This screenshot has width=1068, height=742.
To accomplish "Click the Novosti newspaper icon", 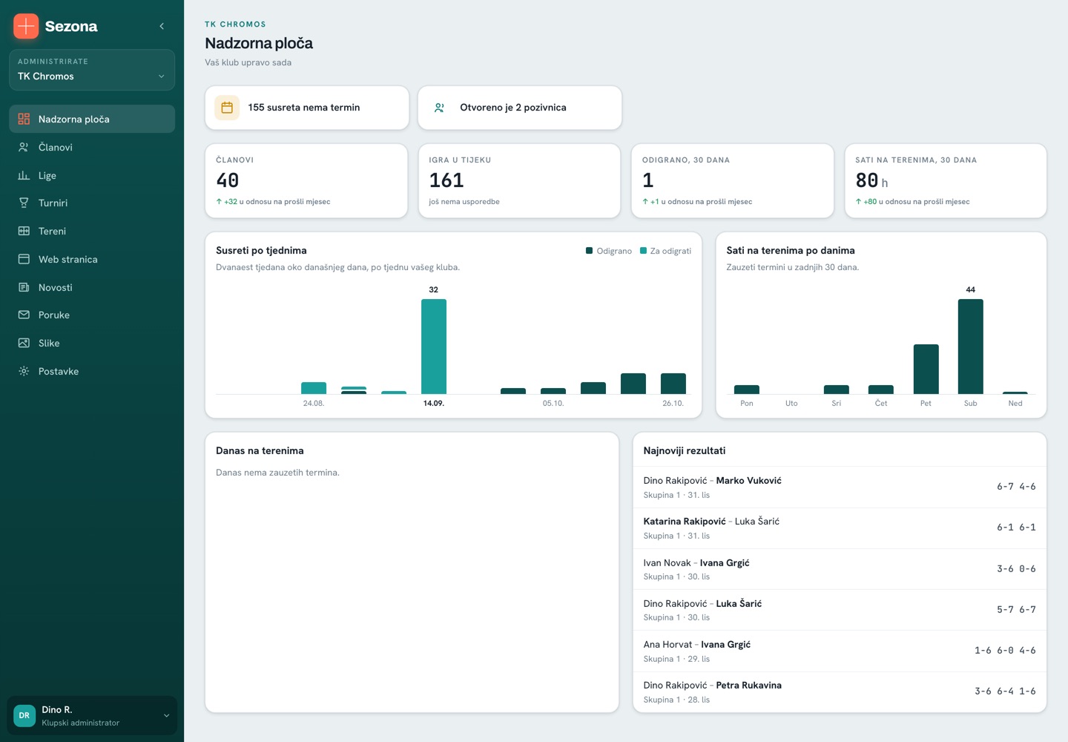I will [24, 287].
